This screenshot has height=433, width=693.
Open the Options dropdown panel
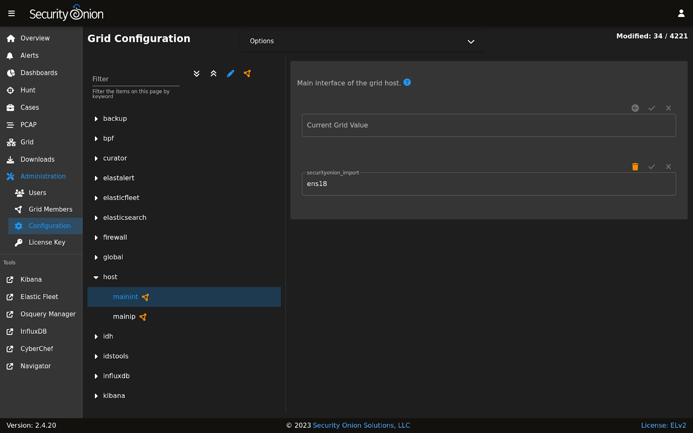tap(362, 41)
